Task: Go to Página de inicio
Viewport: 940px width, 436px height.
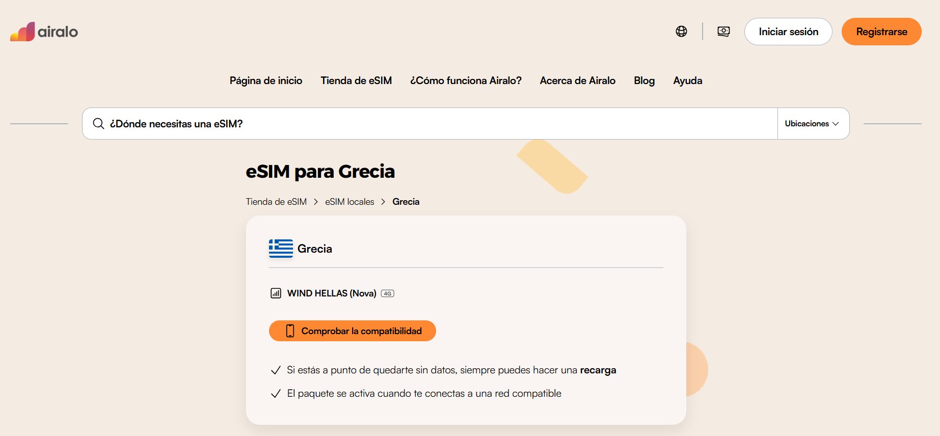Action: [x=266, y=80]
